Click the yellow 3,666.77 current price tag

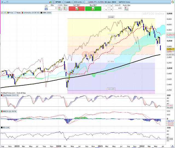point(170,49)
